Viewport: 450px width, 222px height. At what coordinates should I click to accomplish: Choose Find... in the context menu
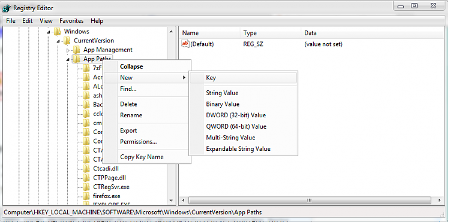[147, 89]
